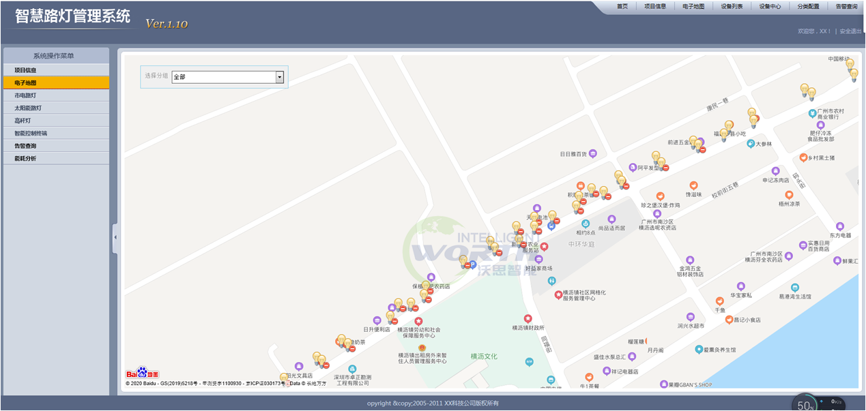Viewport: 866px width, 411px height.
Task: Open the 选择分组 dropdown arrow
Action: point(279,77)
